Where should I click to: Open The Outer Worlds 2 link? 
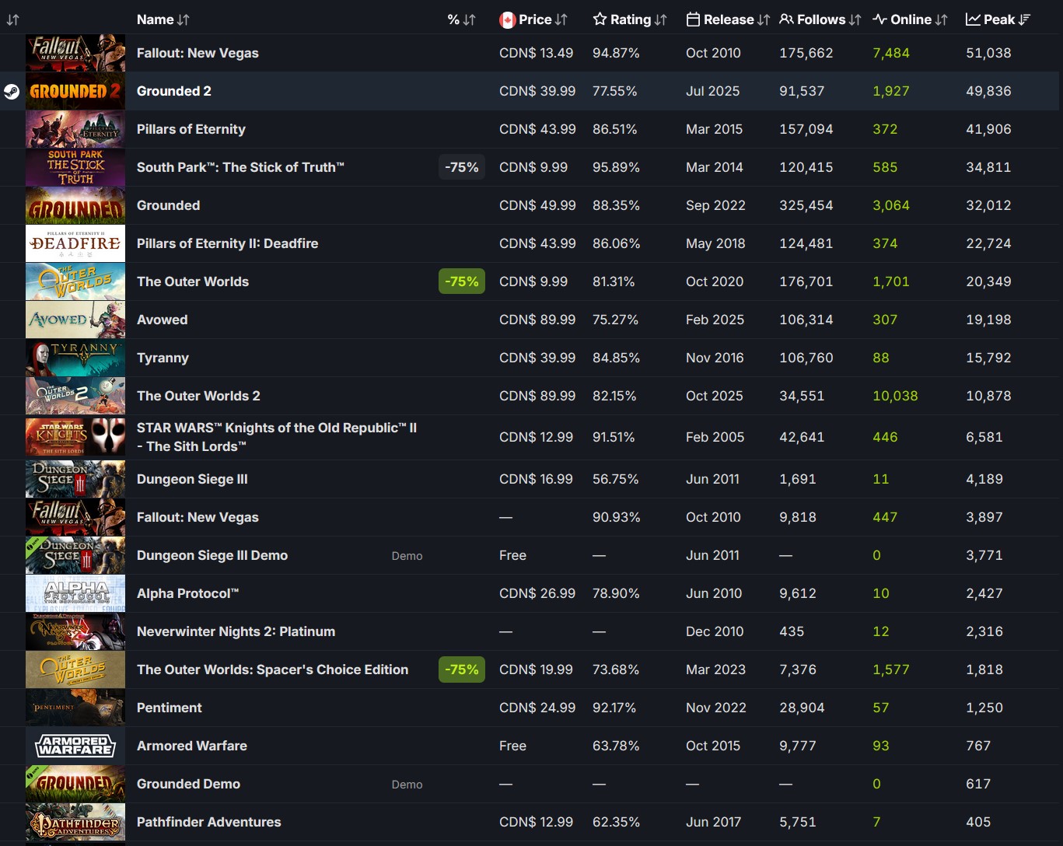click(198, 396)
